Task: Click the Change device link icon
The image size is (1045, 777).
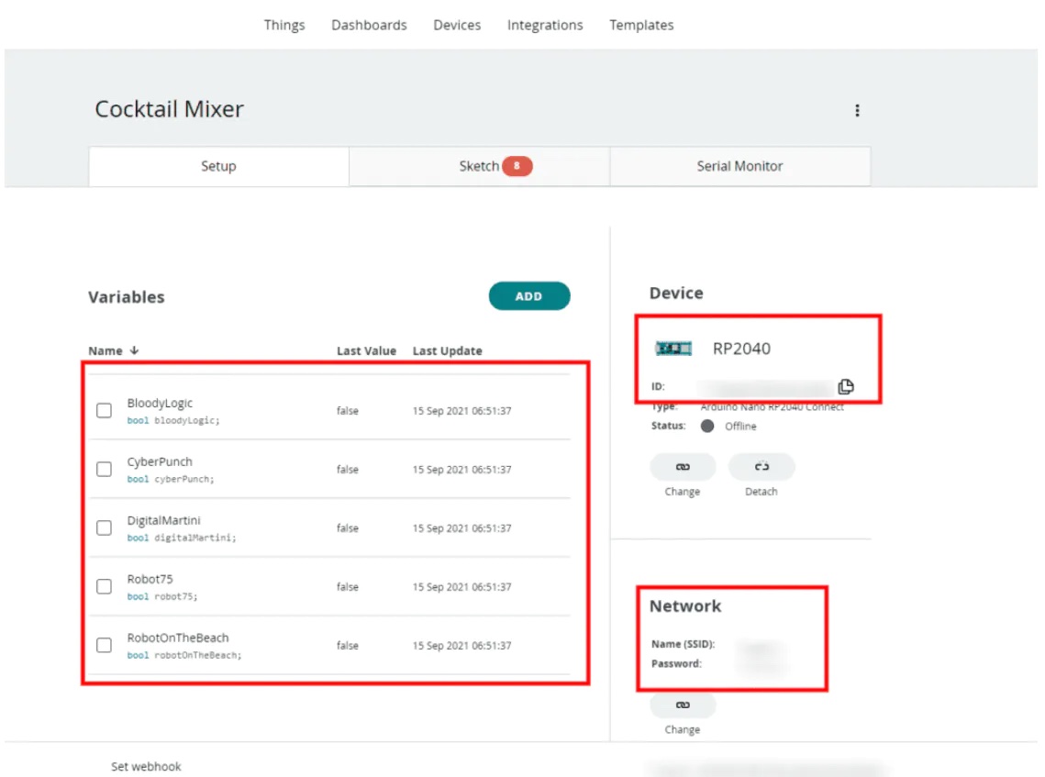Action: click(682, 467)
